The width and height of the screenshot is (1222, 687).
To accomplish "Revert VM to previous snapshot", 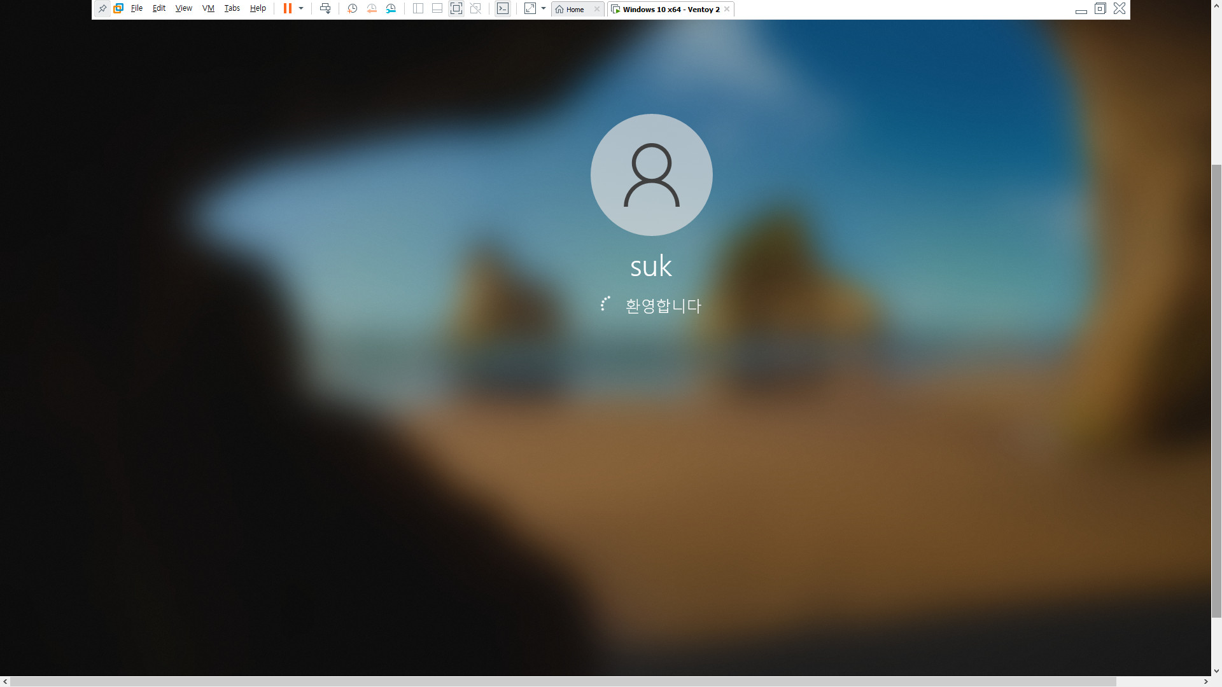I will coord(372,9).
